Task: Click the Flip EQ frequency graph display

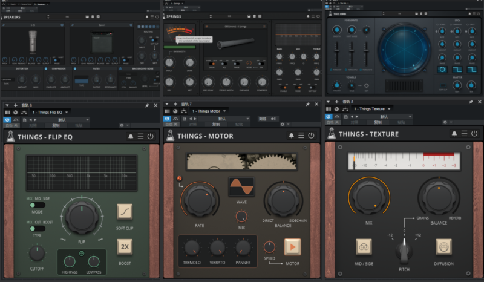Action: coord(80,174)
